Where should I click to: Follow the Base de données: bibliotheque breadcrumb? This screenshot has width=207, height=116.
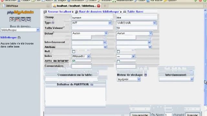coord(99,12)
